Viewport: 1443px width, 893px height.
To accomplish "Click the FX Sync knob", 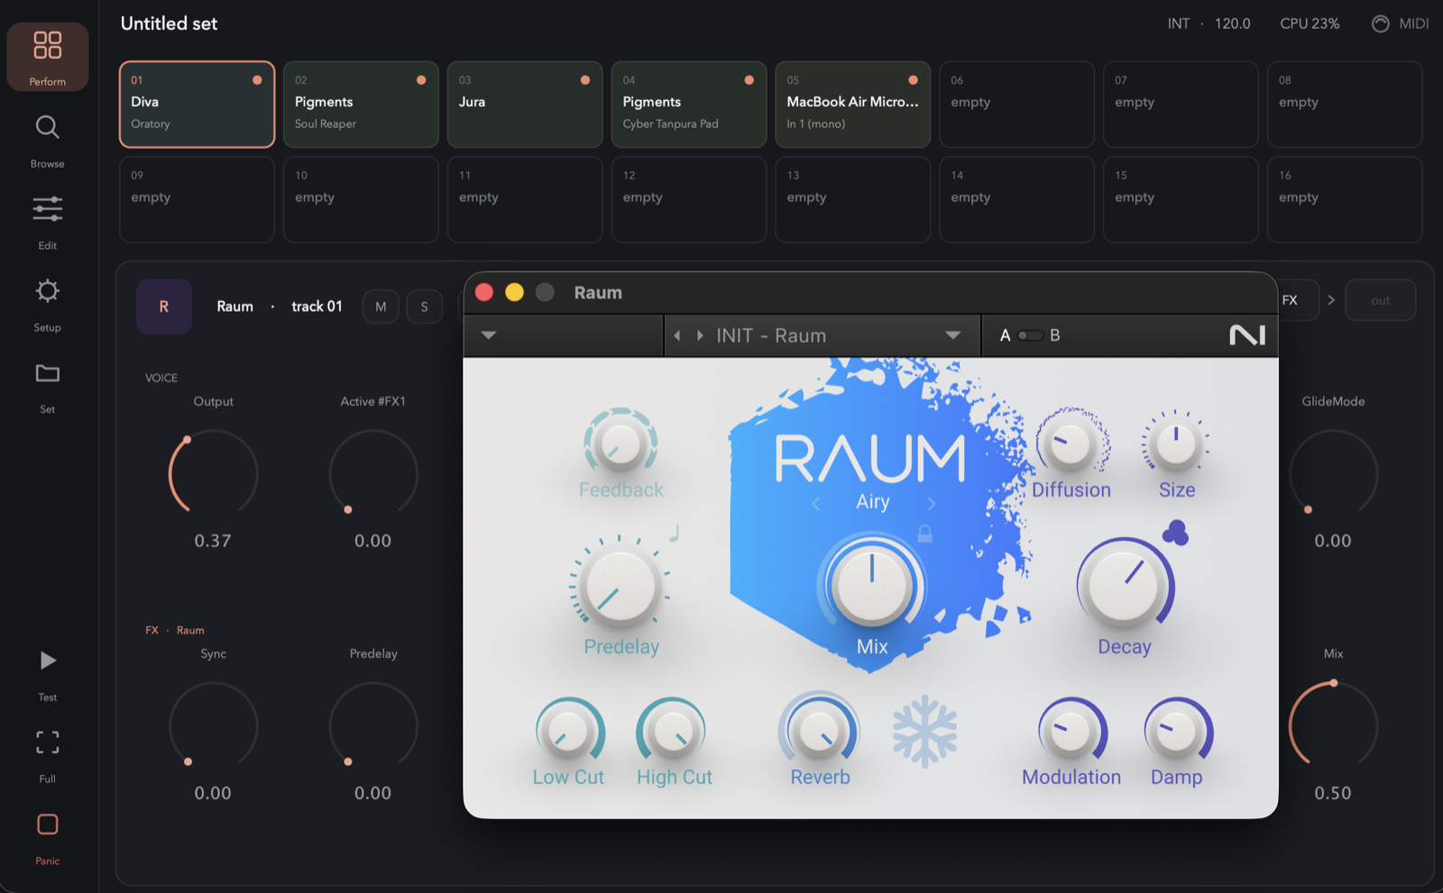I will 213,725.
